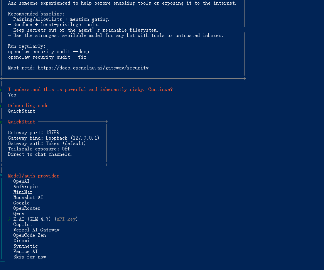Viewport: 324px width, 270px height.
Task: Click the highlighted Z.AI (GLM 4.7) entry
Action: [46, 219]
